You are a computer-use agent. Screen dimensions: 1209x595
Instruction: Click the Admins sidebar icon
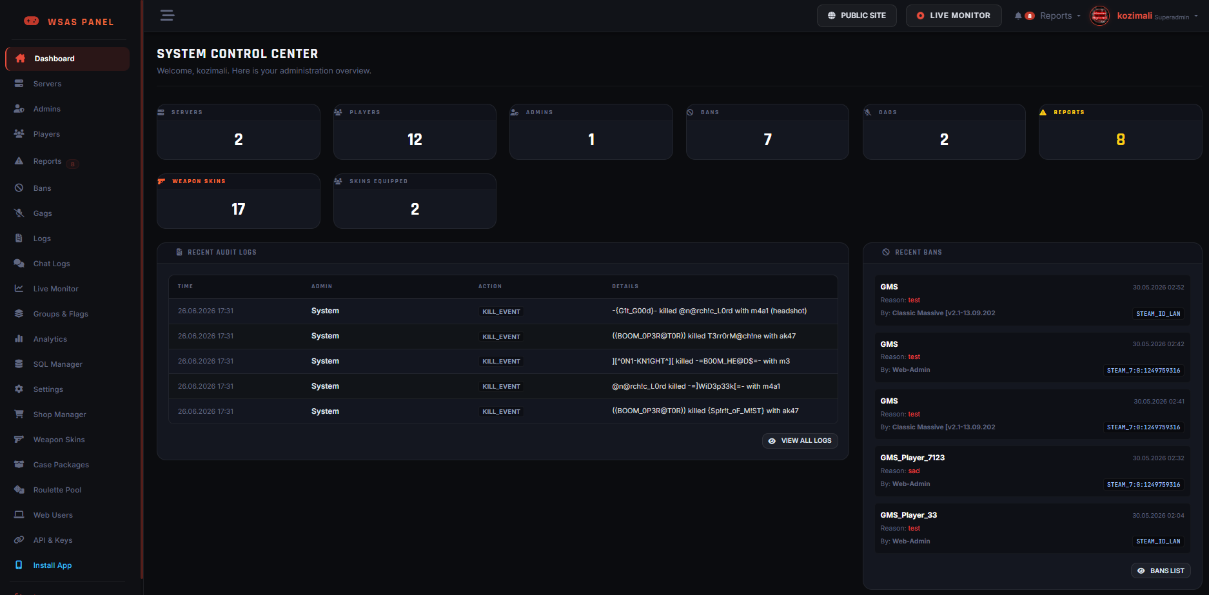click(x=19, y=109)
